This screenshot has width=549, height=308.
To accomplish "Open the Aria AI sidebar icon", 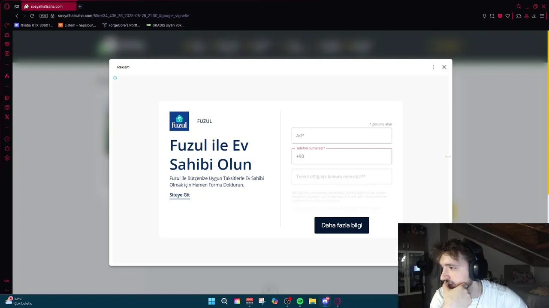I will coord(7,76).
